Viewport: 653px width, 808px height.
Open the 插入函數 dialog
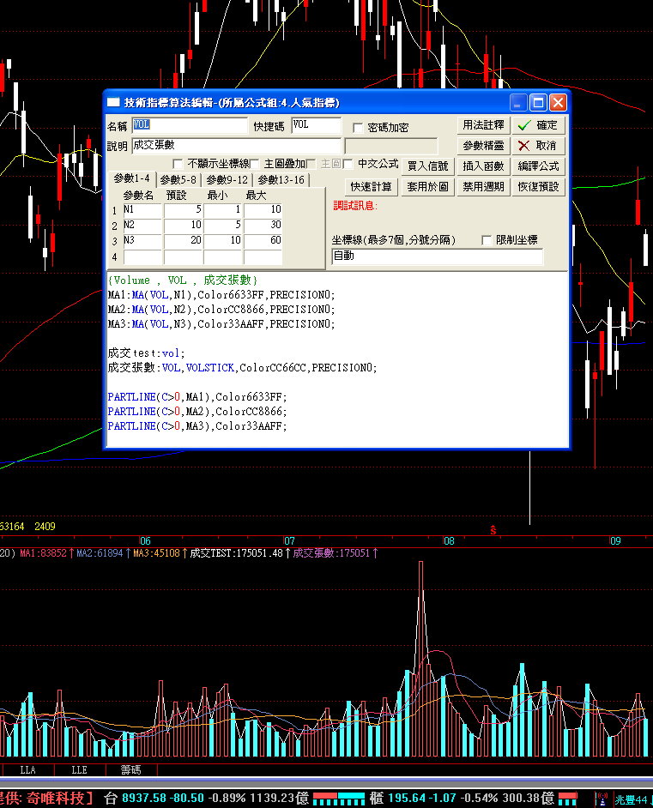point(483,166)
